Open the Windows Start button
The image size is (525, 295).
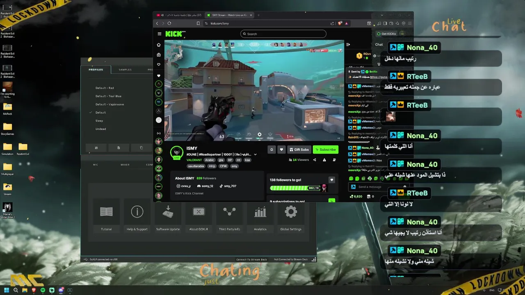tap(7, 290)
